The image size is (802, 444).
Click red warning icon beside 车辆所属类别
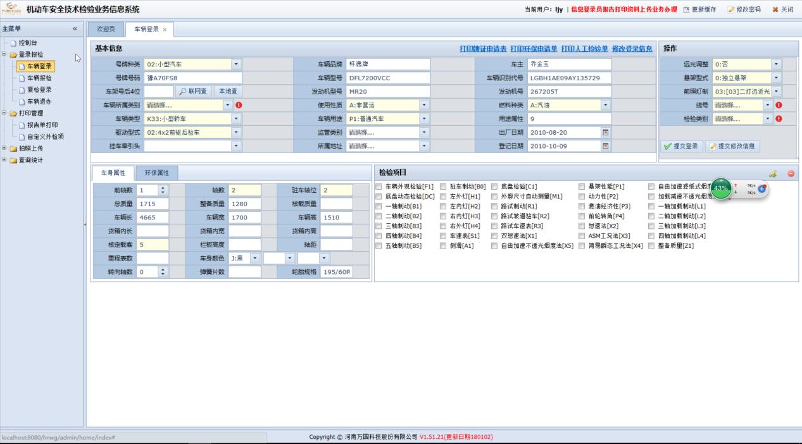click(x=239, y=105)
